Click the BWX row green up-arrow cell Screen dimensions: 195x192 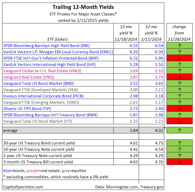click(x=179, y=115)
